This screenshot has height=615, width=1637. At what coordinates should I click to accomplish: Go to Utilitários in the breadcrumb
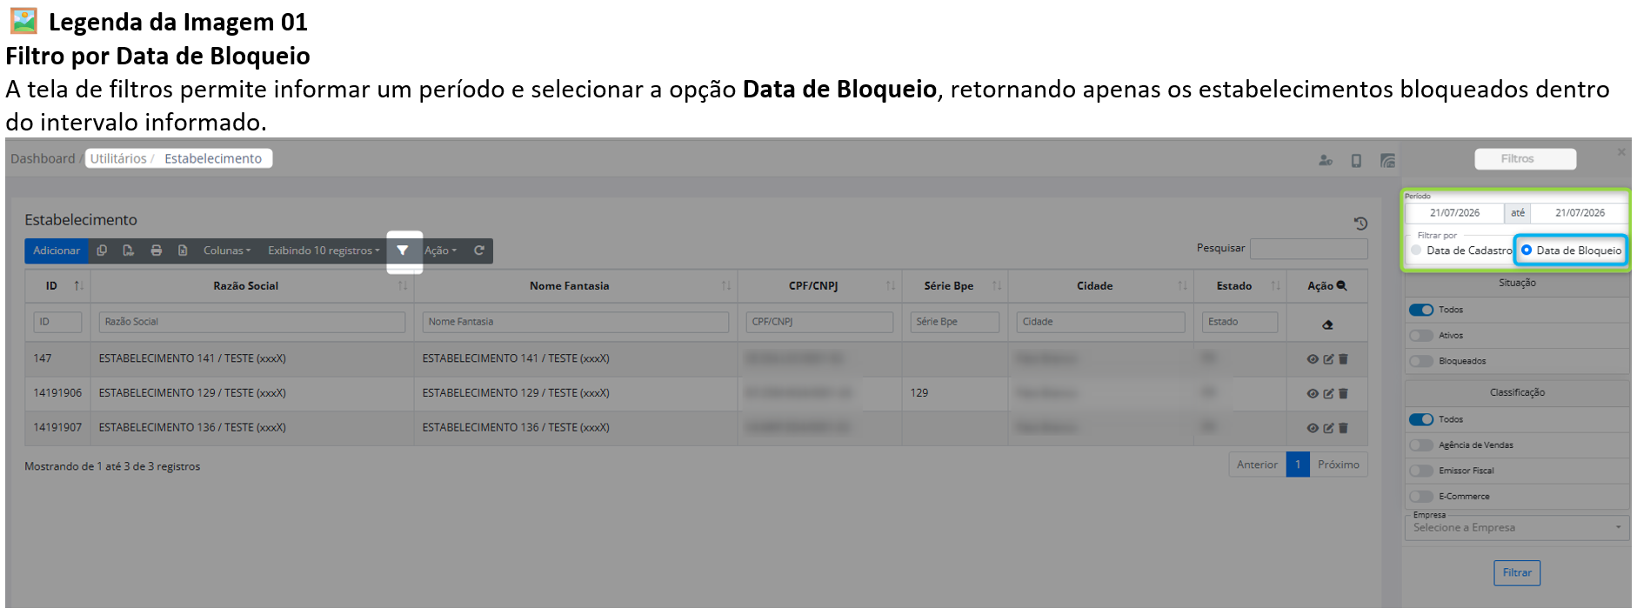pyautogui.click(x=118, y=158)
